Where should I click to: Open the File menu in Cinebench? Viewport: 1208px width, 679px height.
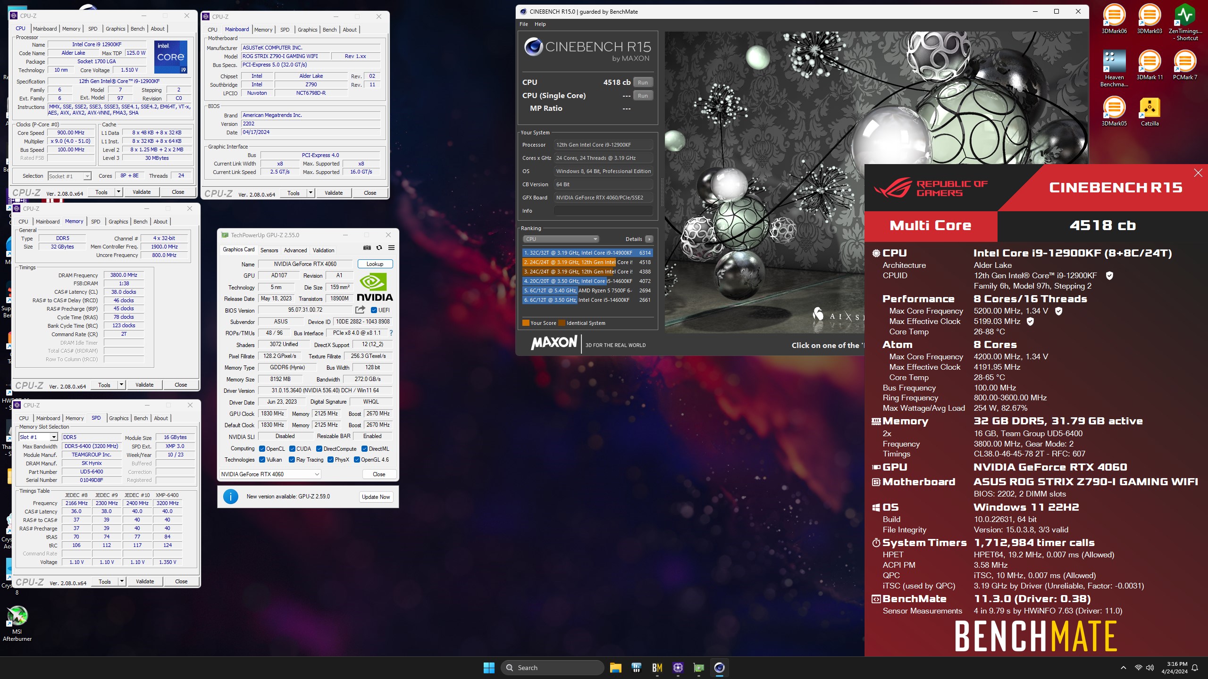[524, 24]
